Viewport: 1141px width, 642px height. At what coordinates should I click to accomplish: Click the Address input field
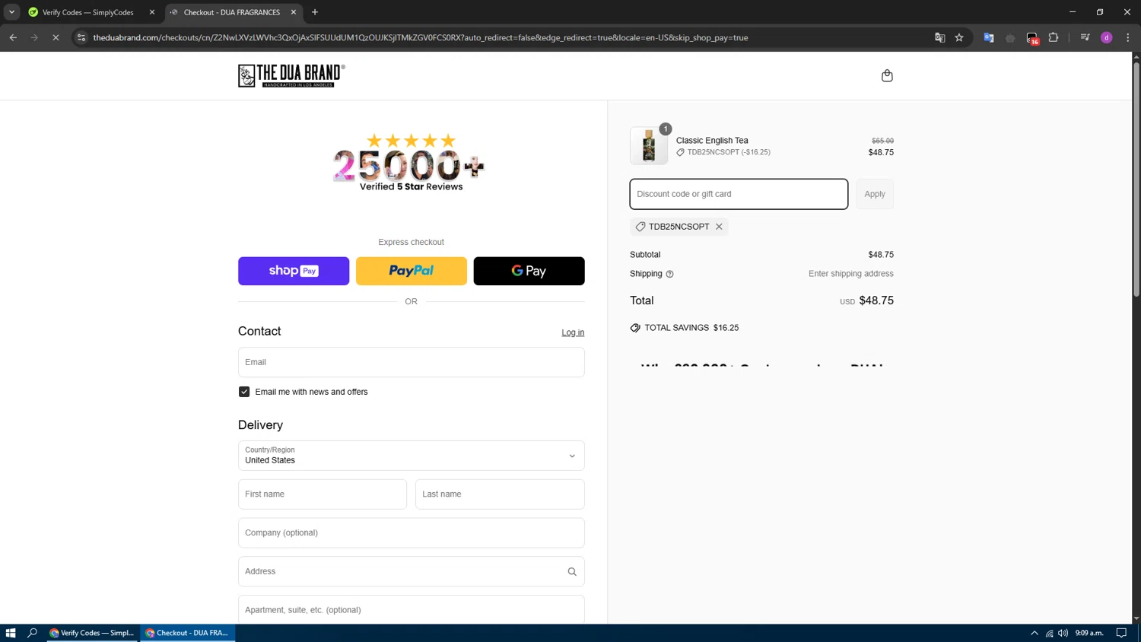[x=412, y=571]
